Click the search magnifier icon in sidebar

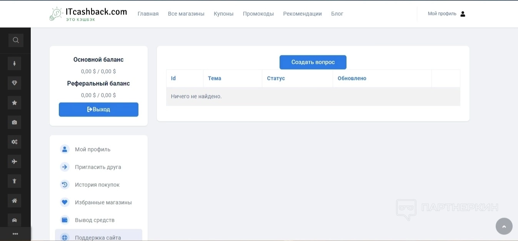16,40
